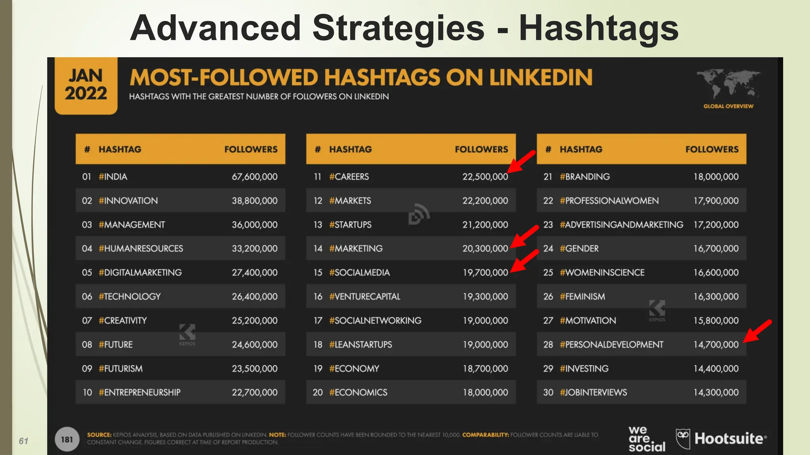Click HASHTAG header in the third table
This screenshot has height=455, width=810.
click(x=581, y=149)
